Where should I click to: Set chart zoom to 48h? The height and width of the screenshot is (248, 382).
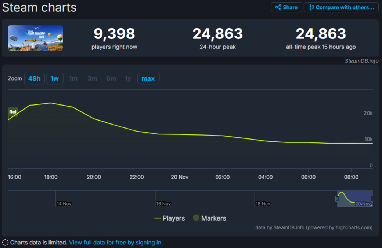click(35, 78)
